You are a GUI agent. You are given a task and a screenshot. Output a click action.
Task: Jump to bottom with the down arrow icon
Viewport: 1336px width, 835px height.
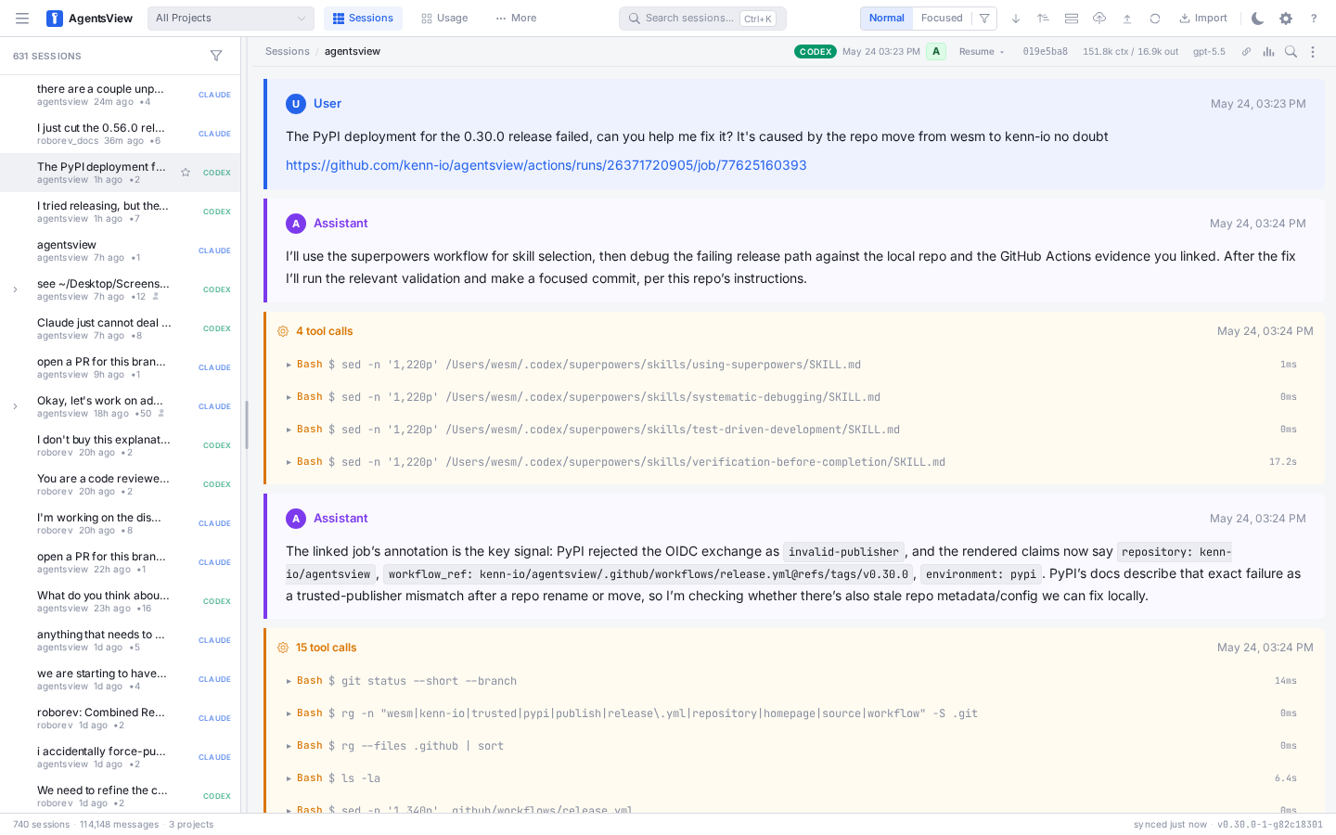(1016, 19)
